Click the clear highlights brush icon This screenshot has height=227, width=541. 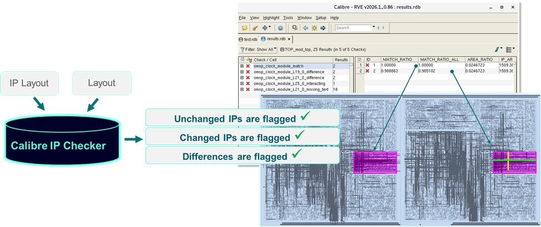[255, 28]
